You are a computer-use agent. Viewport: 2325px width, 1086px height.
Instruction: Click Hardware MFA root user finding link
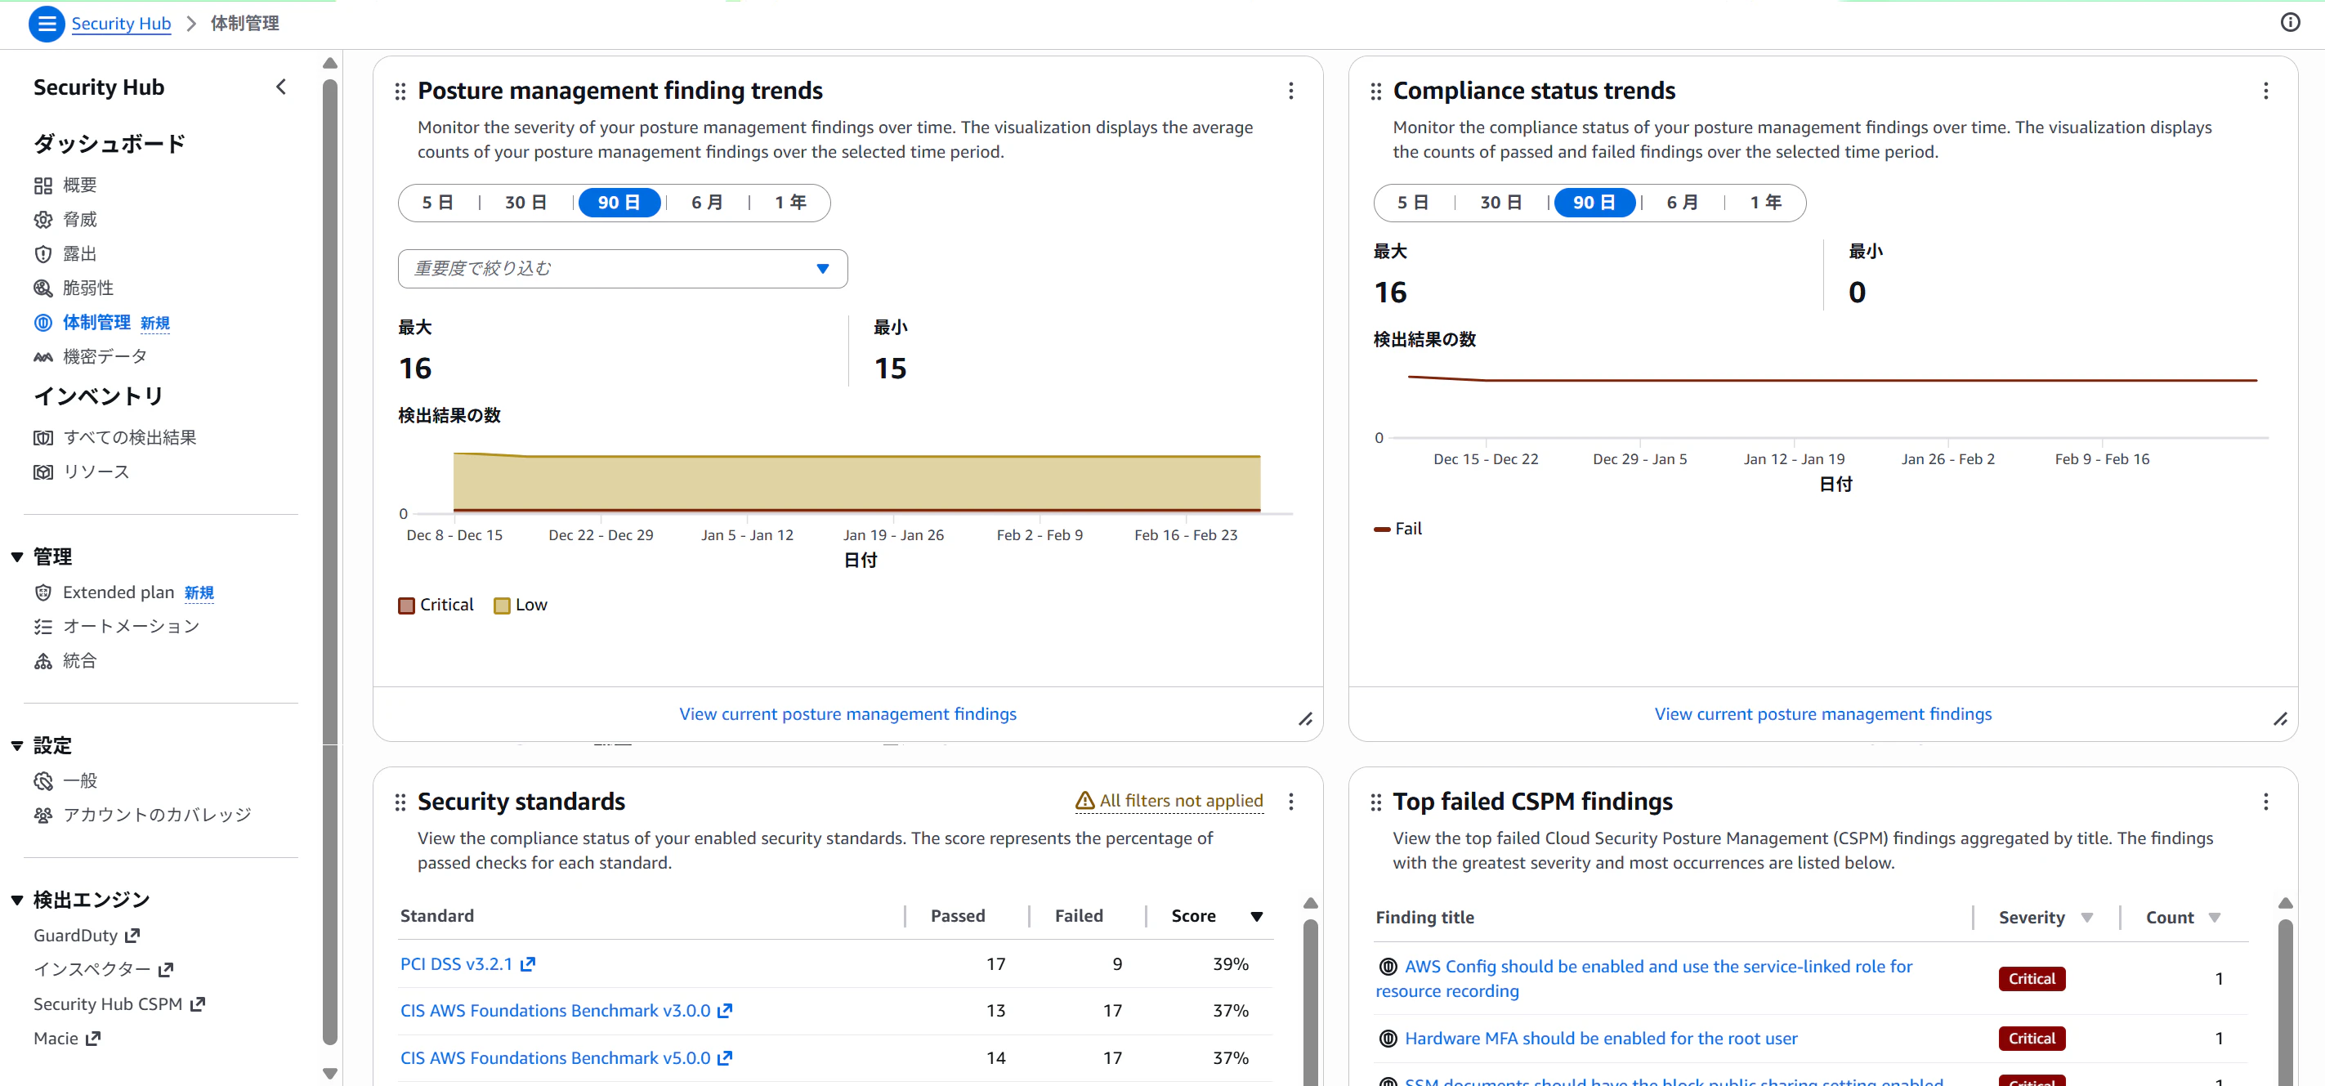click(1600, 1038)
